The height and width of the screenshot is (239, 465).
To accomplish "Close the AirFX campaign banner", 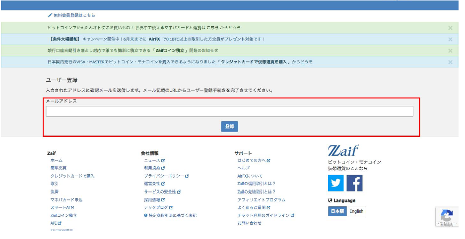I will (450, 40).
